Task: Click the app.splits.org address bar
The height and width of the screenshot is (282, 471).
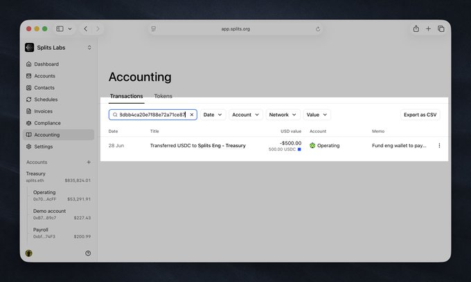Action: coord(235,29)
